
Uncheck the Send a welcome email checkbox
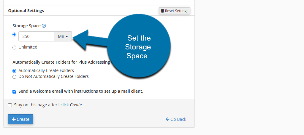(x=14, y=91)
